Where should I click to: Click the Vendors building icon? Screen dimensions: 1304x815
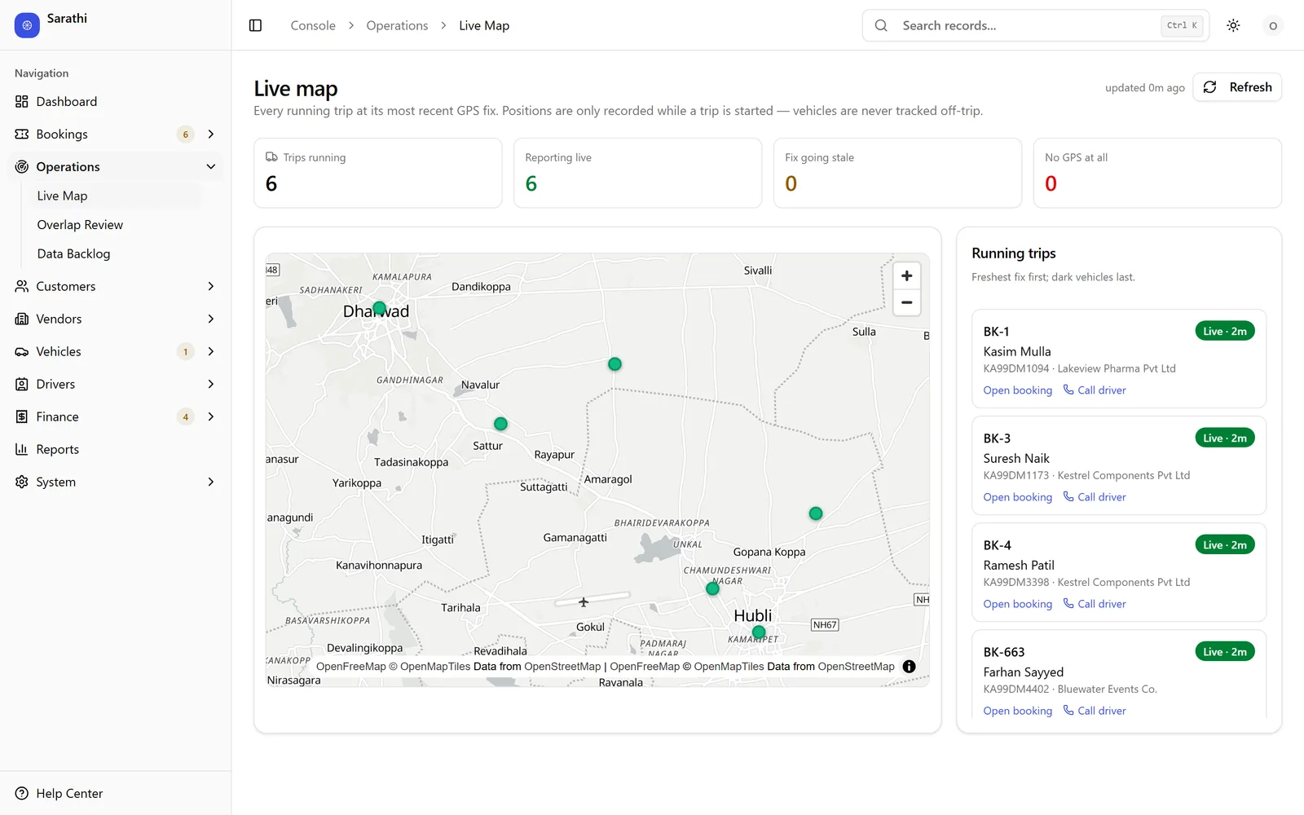coord(22,319)
